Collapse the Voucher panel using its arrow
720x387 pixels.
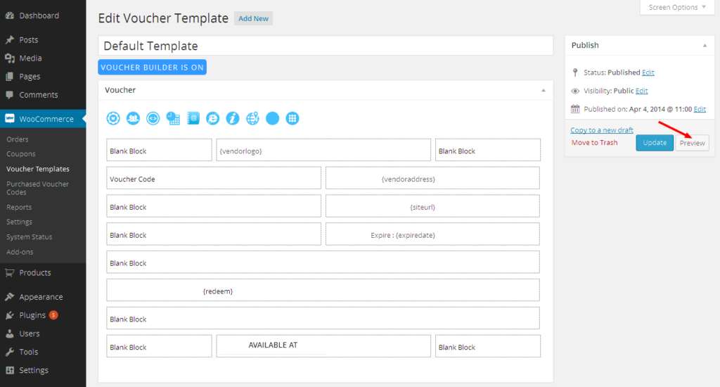(x=543, y=90)
